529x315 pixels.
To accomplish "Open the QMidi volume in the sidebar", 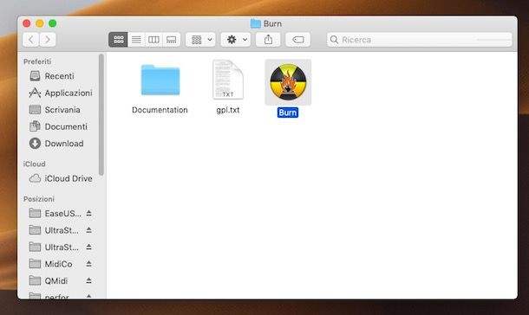I will (x=49, y=280).
